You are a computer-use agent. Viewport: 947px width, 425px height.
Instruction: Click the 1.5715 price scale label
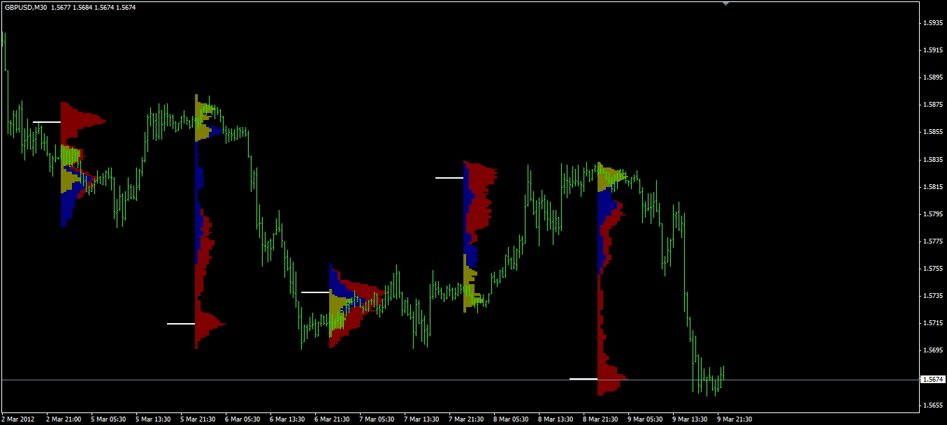[x=932, y=322]
